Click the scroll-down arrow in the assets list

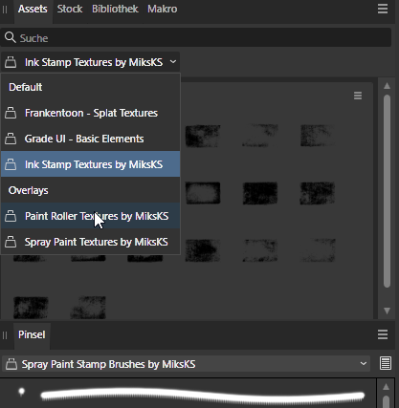pyautogui.click(x=387, y=311)
